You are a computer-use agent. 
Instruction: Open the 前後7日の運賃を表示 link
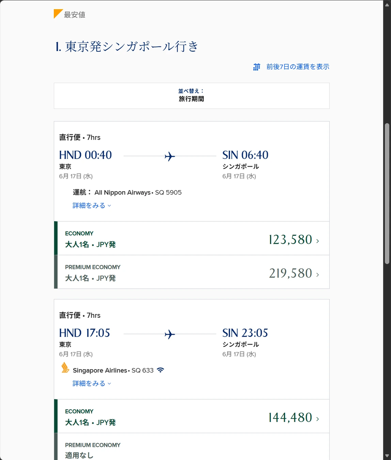(298, 67)
